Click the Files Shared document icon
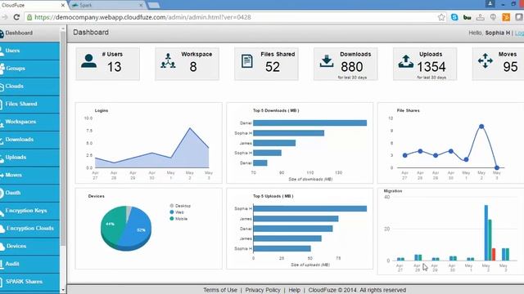This screenshot has width=524, height=294. [x=247, y=61]
